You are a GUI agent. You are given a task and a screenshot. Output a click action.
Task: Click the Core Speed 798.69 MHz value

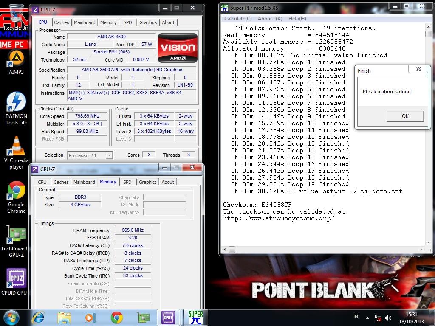(x=87, y=116)
